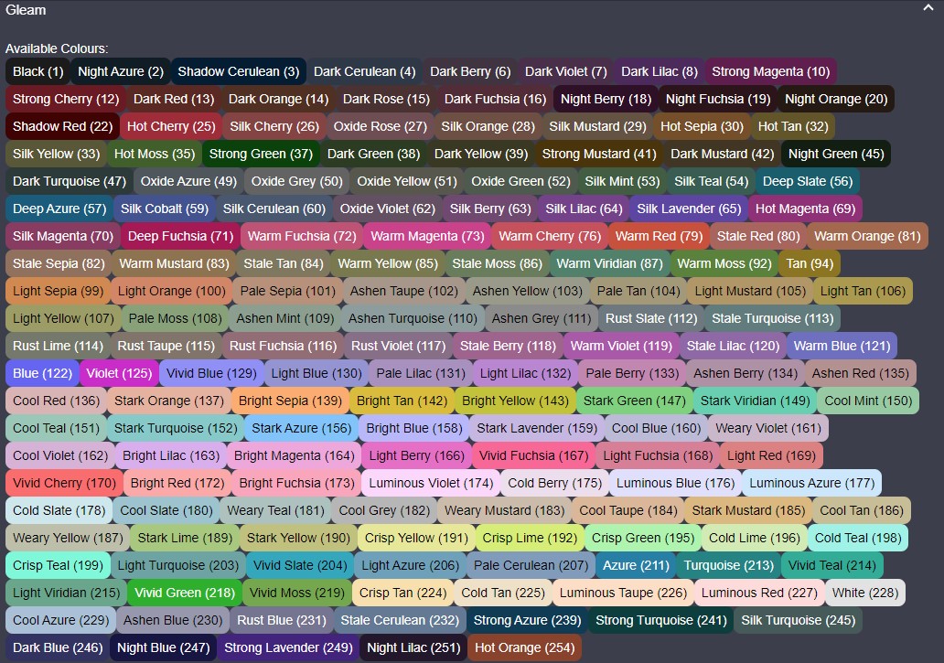944x663 pixels.
Task: Pick Night Azure (2) colour
Action: (x=121, y=71)
